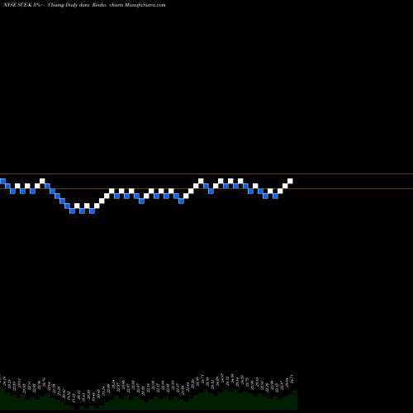
Task: Click the 'MunafaSutra.com' text in the chart title
Action: click(x=145, y=5)
